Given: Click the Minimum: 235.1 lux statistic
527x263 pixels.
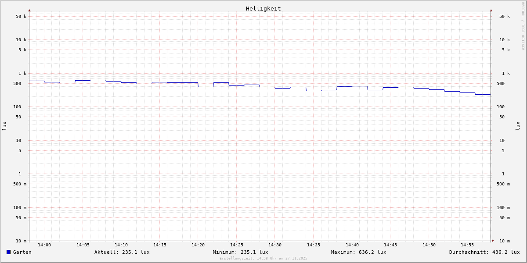Looking at the screenshot, I should coord(240,252).
